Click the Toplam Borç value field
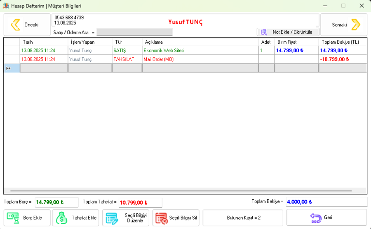Image resolution: width=371 pixels, height=229 pixels. click(x=56, y=202)
